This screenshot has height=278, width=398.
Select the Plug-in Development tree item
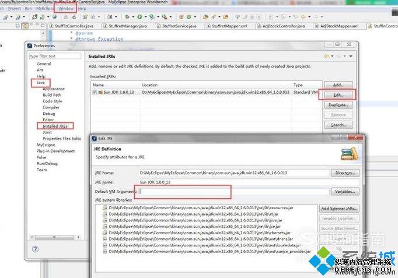[56, 152]
